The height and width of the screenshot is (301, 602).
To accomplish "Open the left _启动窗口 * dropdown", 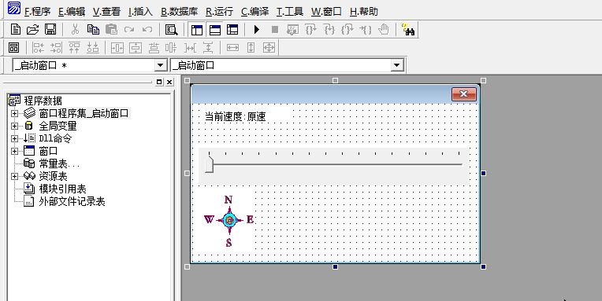I will point(161,65).
